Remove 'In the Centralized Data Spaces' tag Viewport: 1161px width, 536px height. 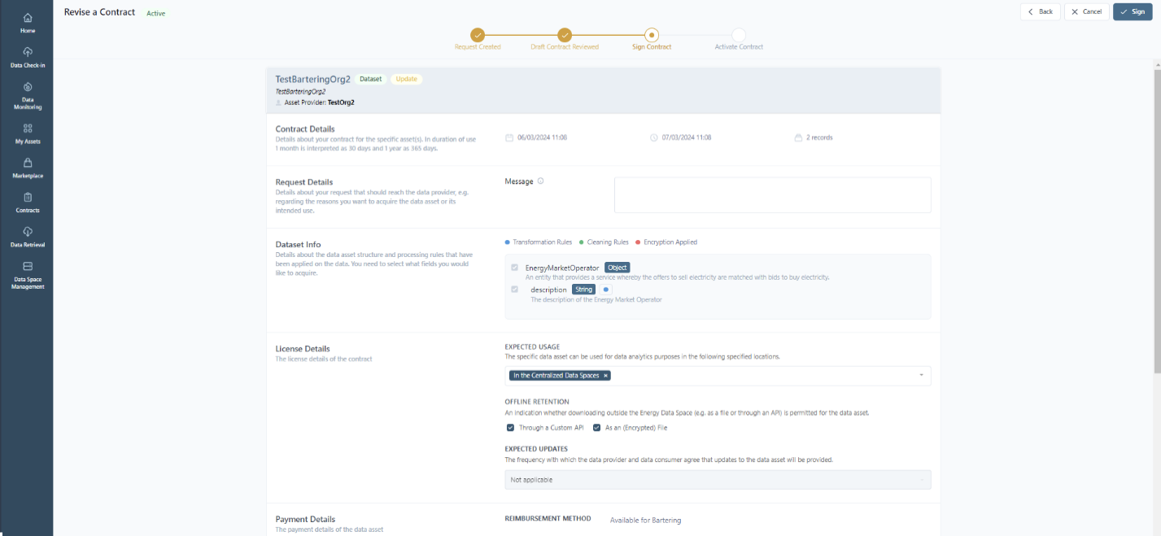coord(605,376)
